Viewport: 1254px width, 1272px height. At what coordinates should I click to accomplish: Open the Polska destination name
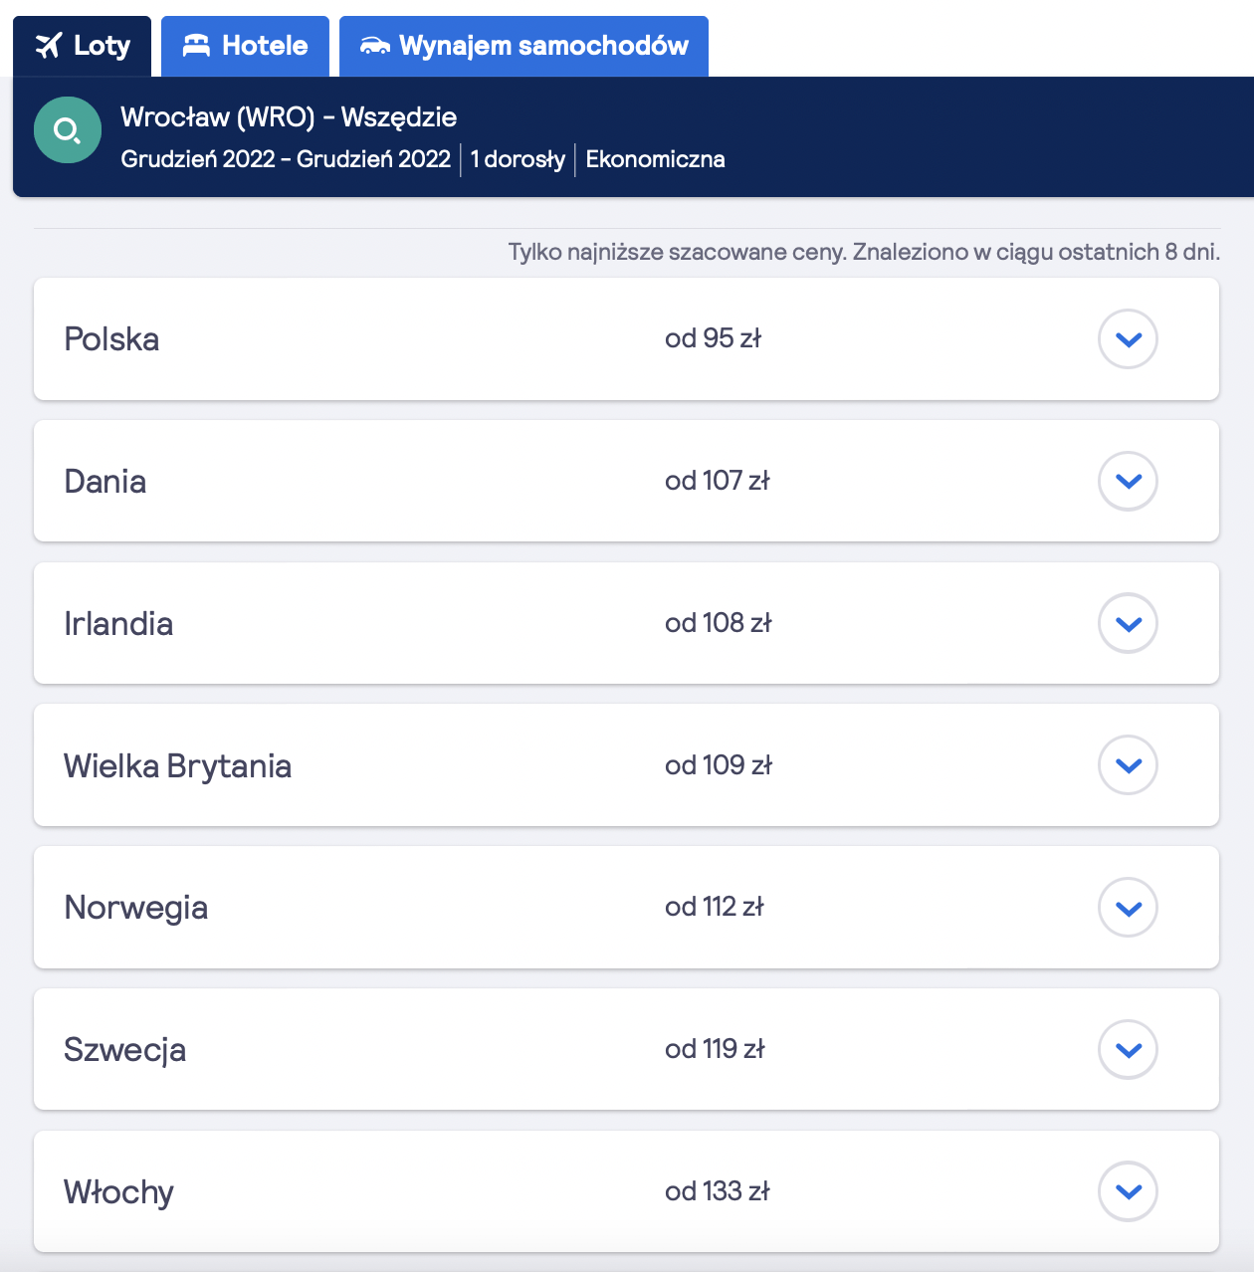tap(111, 339)
